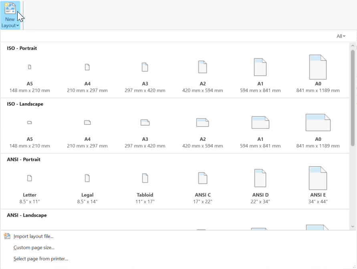Pick ISO Landscape A3 page icon
This screenshot has height=269, width=357.
tap(145, 122)
